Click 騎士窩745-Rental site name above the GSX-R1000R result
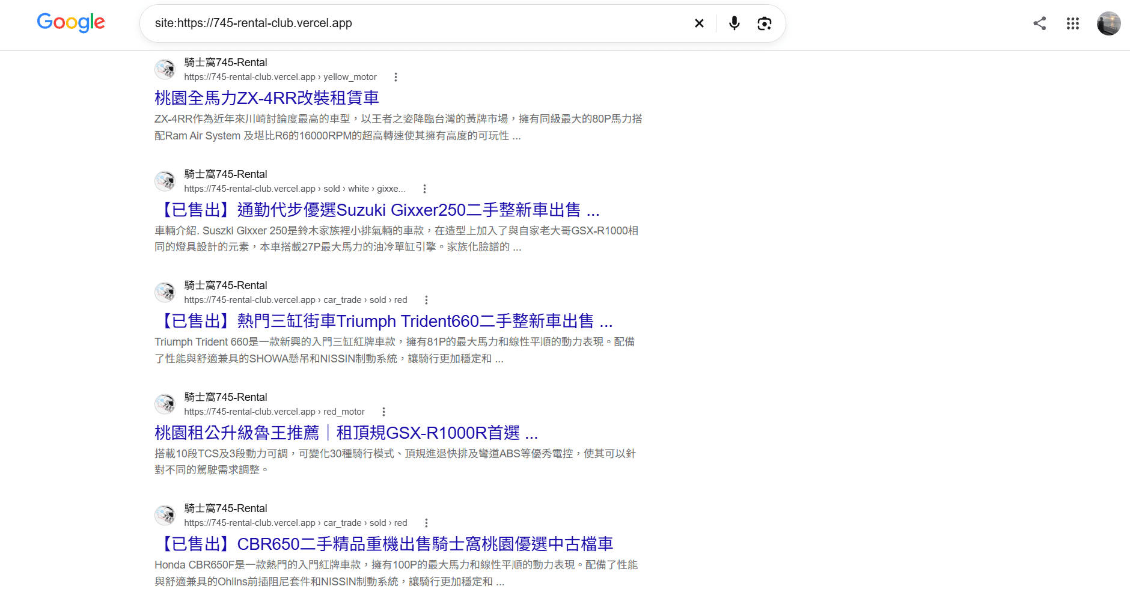The width and height of the screenshot is (1130, 610). point(225,397)
